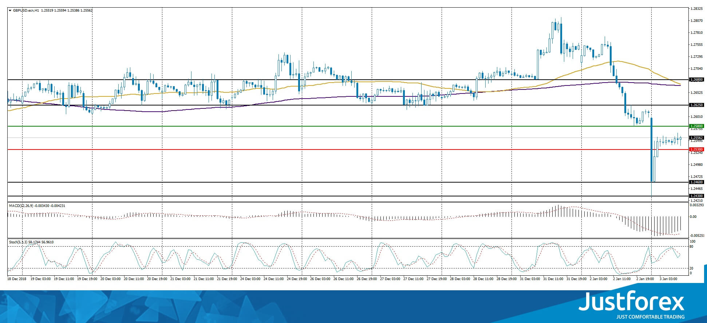Click the Stochastic scale value 80
Image resolution: width=707 pixels, height=323 pixels.
point(692,247)
